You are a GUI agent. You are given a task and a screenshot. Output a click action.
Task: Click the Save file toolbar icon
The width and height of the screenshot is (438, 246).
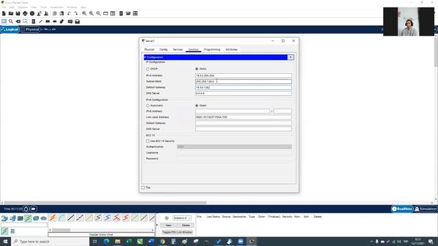click(x=18, y=14)
